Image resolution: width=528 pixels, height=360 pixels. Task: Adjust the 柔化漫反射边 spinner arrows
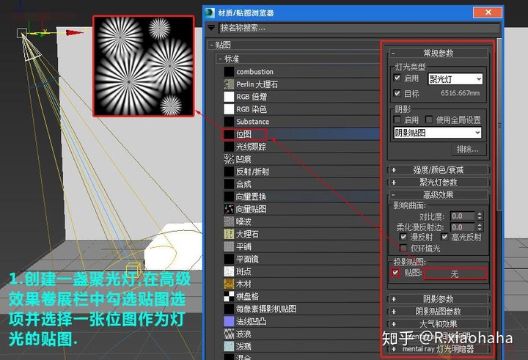tap(480, 227)
